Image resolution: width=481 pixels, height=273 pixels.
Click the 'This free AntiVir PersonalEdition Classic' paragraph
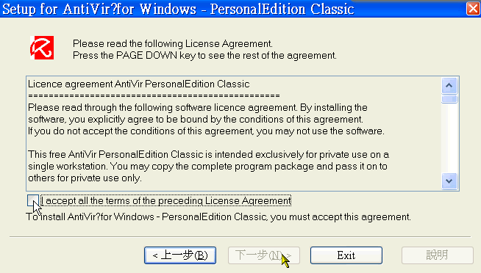[209, 166]
